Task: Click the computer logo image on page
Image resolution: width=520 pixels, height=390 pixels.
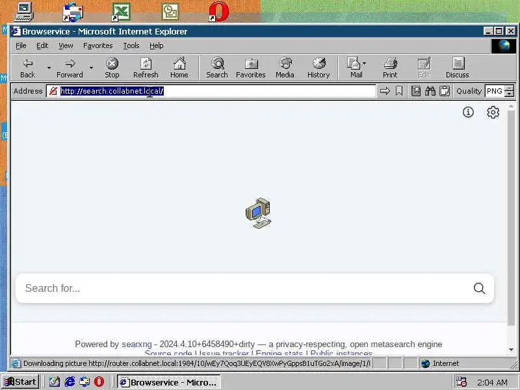Action: tap(258, 213)
